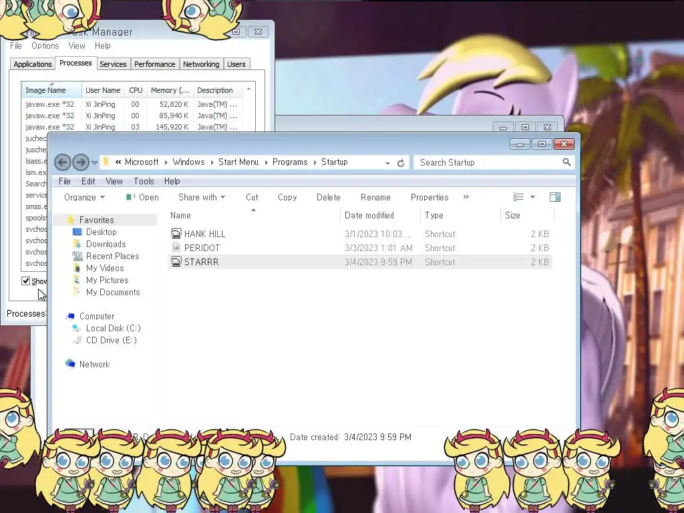Sort Task Manager by CPU column
684x513 pixels.
point(136,90)
